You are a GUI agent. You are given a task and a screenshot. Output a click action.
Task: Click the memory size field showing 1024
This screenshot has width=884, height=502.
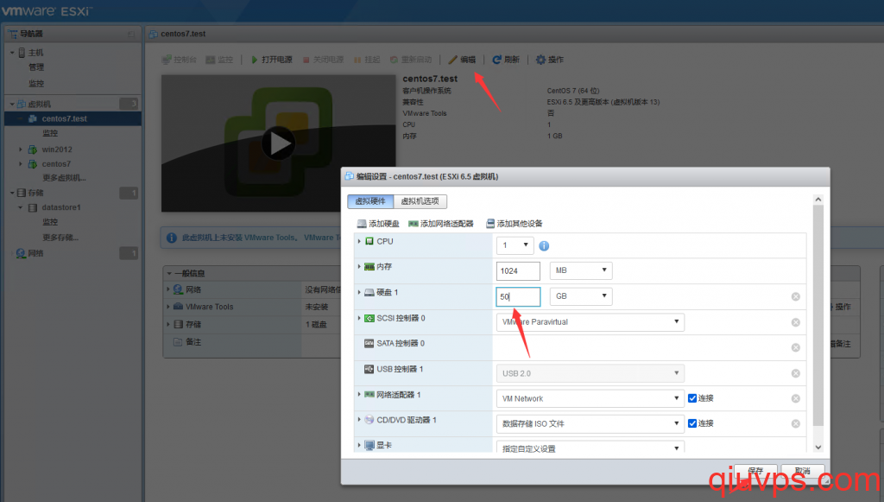tap(518, 270)
